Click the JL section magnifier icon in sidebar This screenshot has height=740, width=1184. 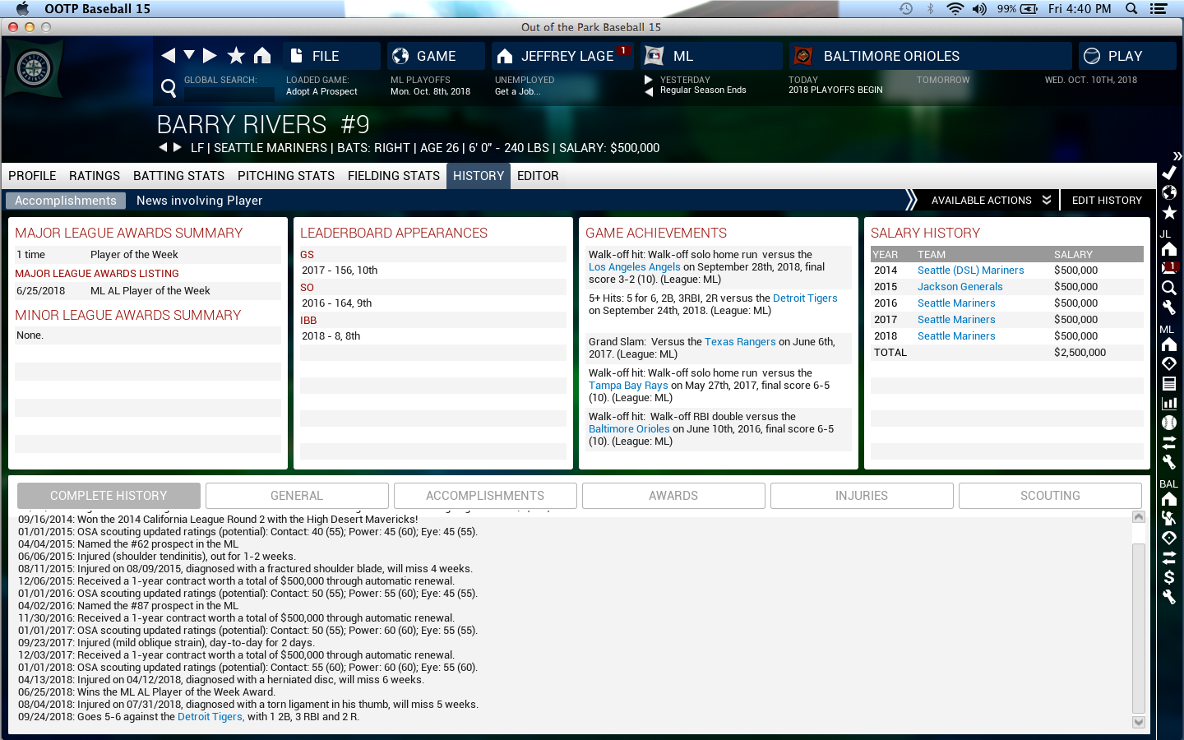[x=1168, y=288]
